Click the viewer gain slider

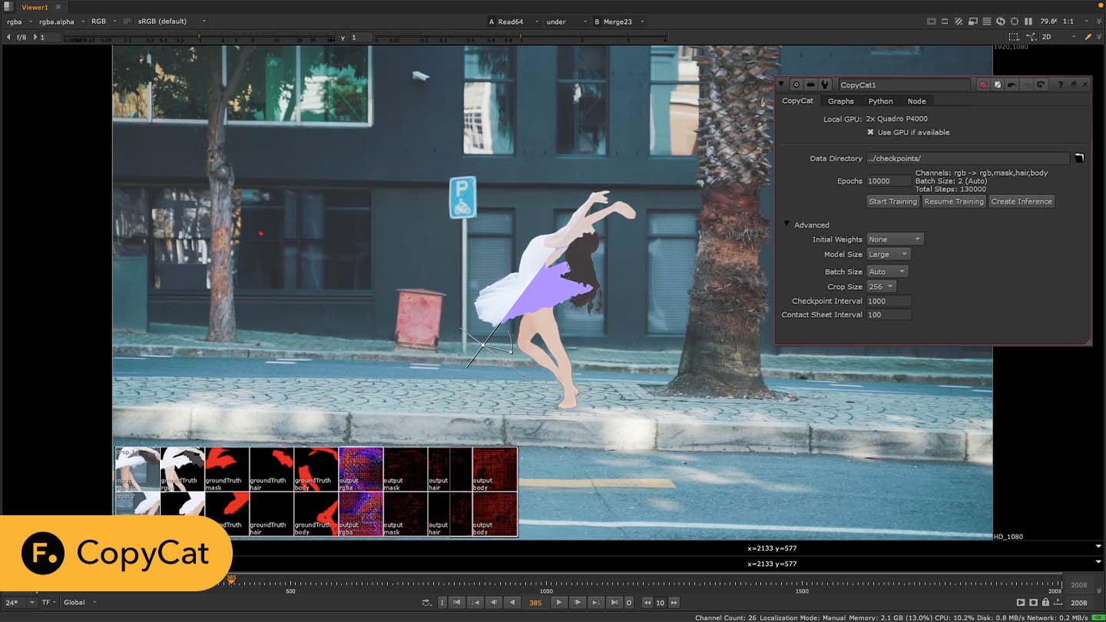tap(200, 37)
